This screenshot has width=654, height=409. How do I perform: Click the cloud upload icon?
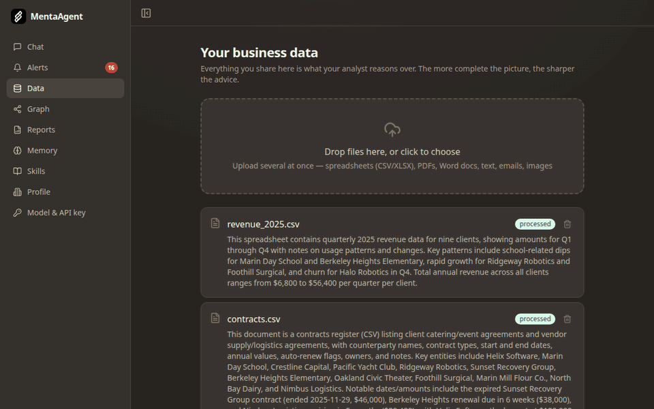(392, 130)
